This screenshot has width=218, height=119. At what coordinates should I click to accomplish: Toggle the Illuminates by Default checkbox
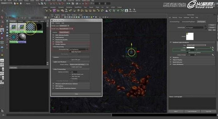coord(188,53)
